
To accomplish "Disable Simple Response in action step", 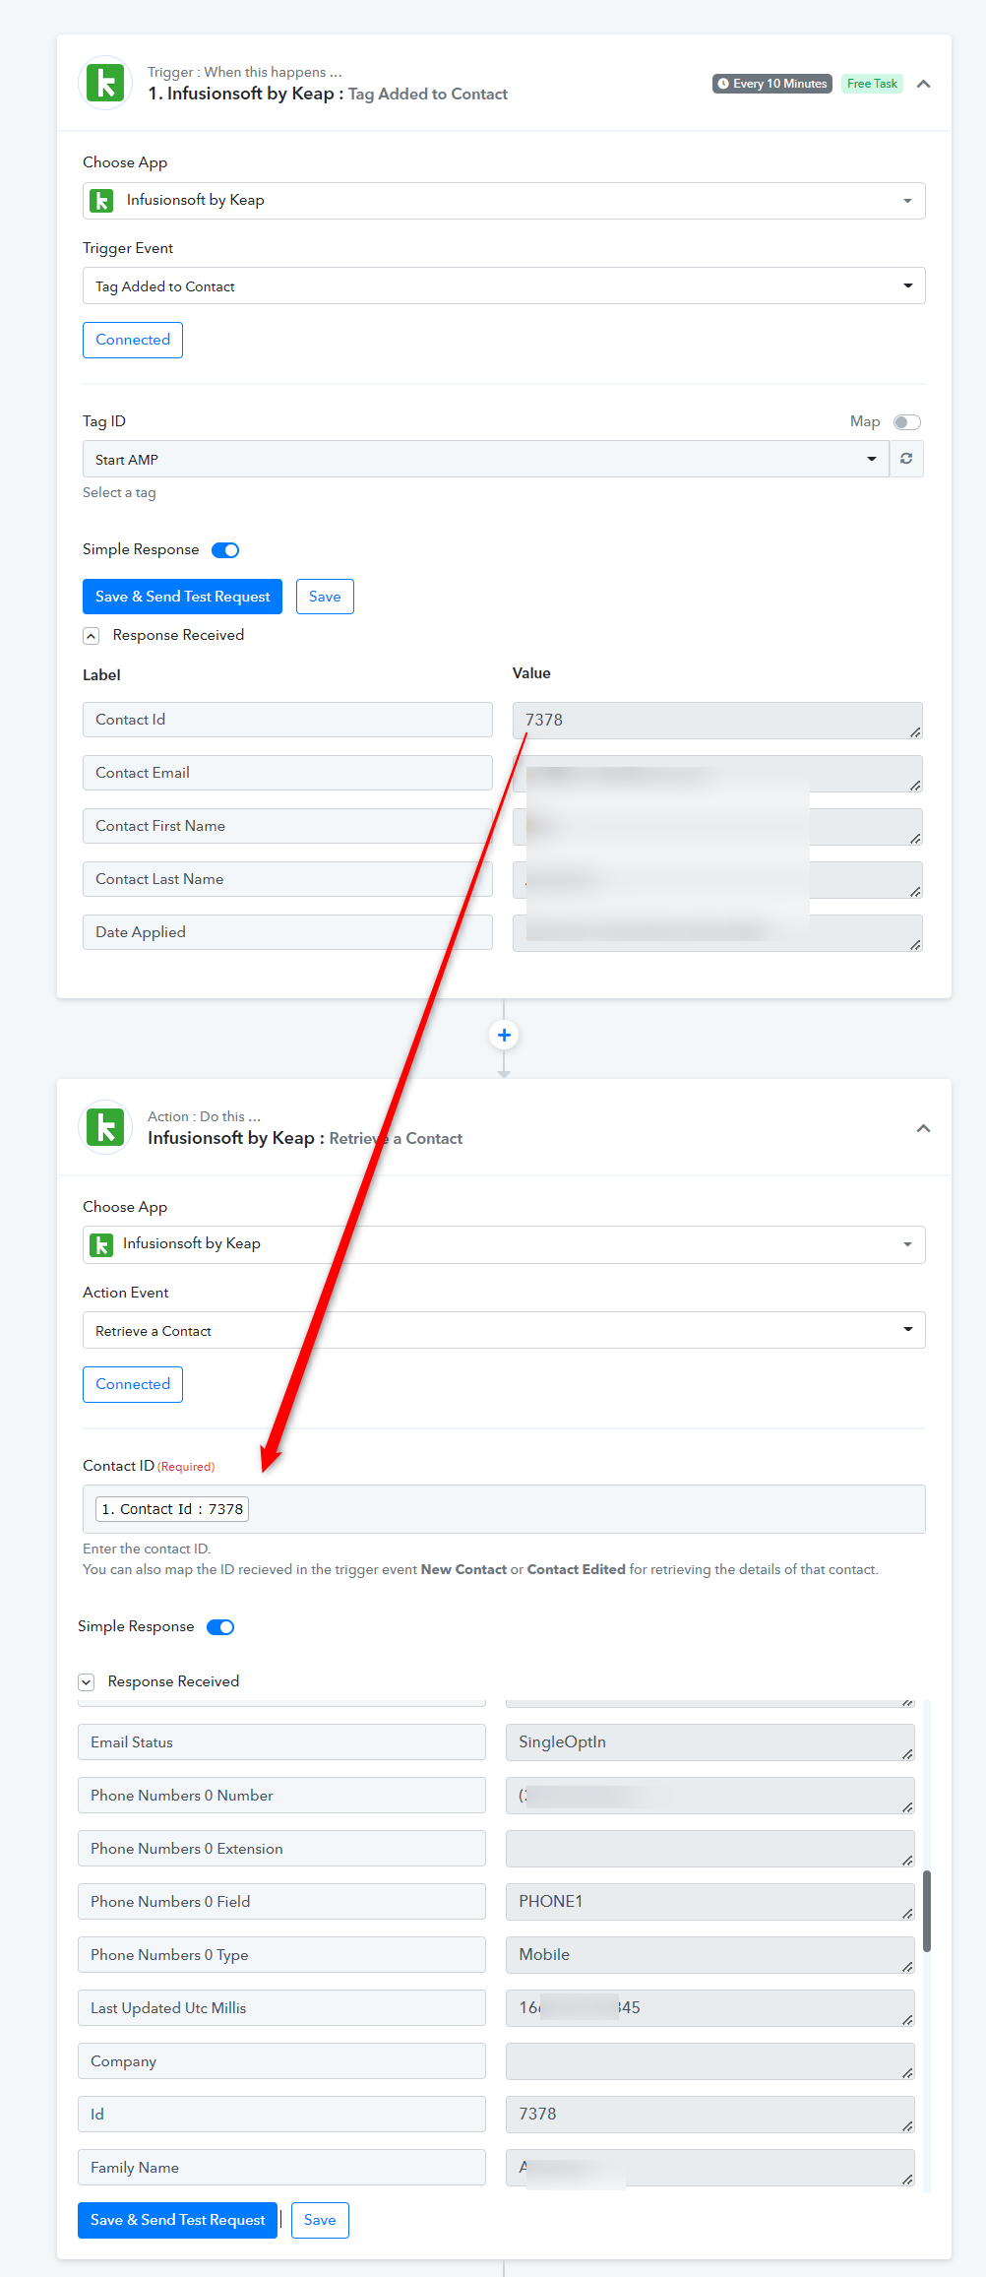I will point(220,1627).
